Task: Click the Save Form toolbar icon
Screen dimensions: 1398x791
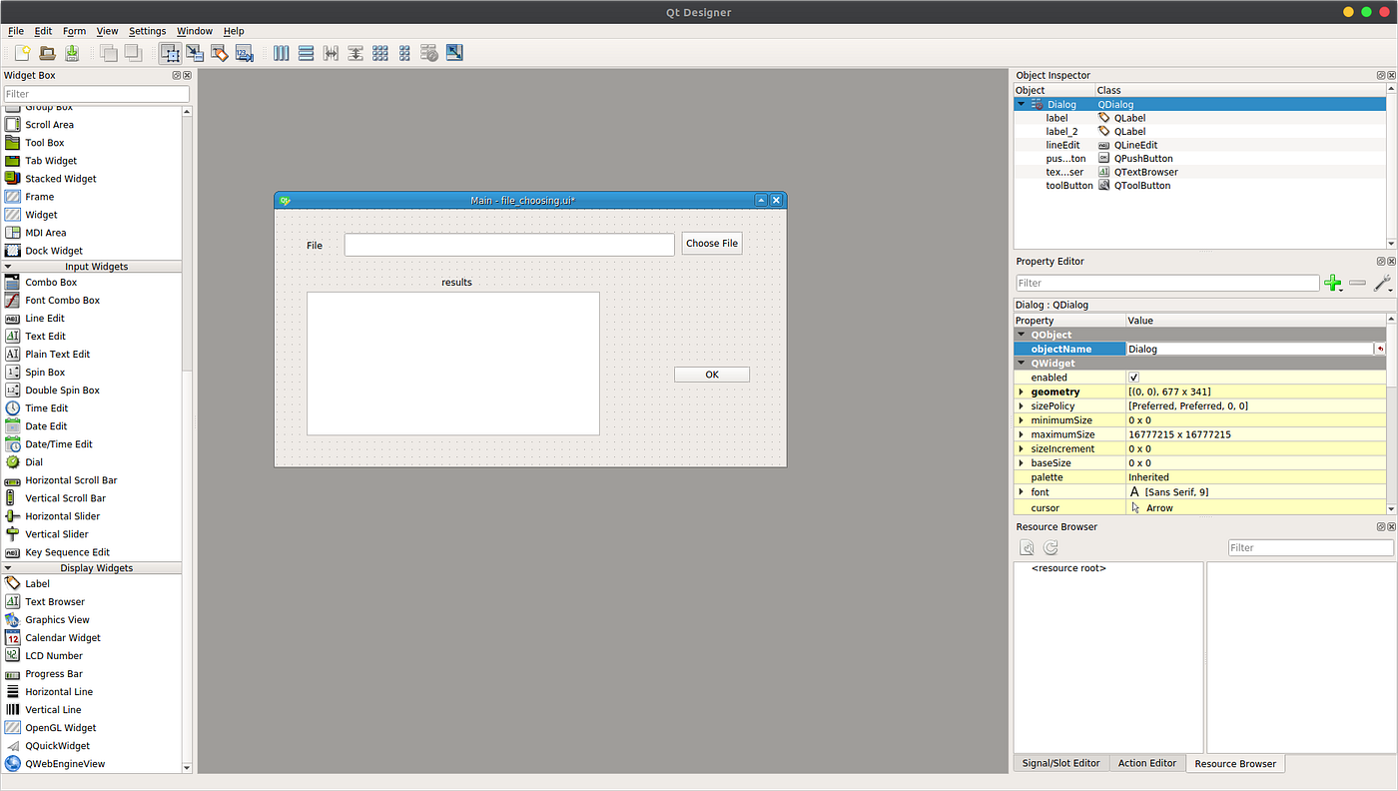Action: point(72,53)
